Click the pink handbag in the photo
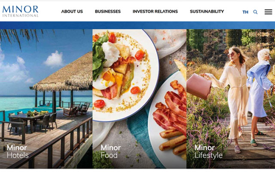 [x=199, y=86]
